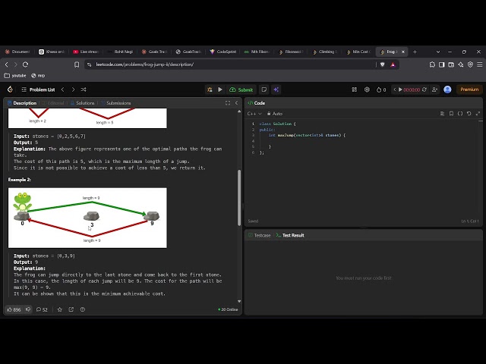486x364 pixels.
Task: Click the debug icon beside Run
Action: click(x=210, y=89)
